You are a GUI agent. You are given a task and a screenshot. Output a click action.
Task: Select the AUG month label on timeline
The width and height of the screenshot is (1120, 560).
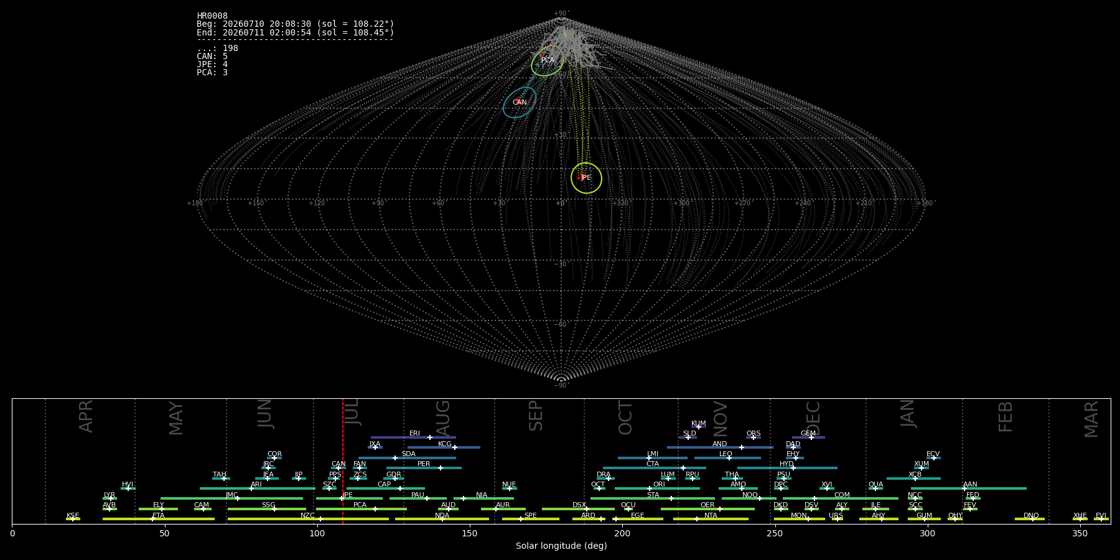pos(442,418)
